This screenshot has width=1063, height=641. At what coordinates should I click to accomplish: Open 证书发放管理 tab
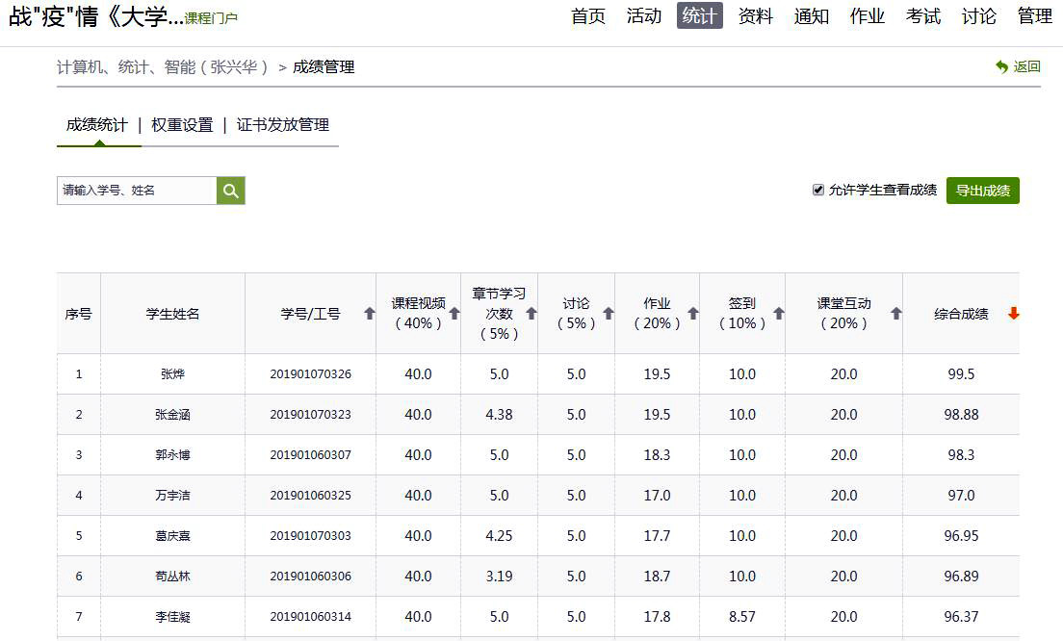[x=283, y=125]
